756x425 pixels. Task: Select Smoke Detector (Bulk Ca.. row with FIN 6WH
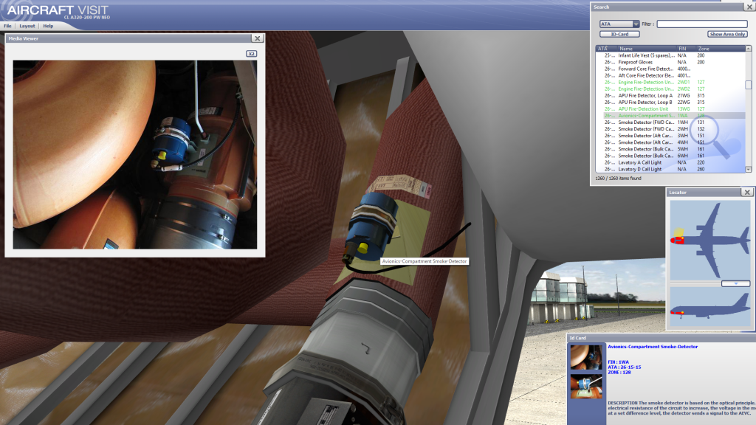[x=670, y=156]
